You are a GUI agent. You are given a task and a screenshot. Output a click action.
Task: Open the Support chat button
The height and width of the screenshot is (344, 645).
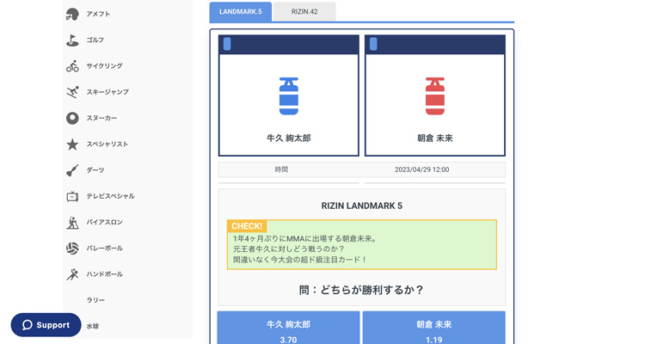46,325
